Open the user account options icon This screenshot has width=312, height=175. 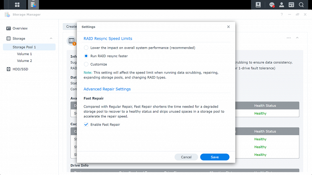pos(281,5)
